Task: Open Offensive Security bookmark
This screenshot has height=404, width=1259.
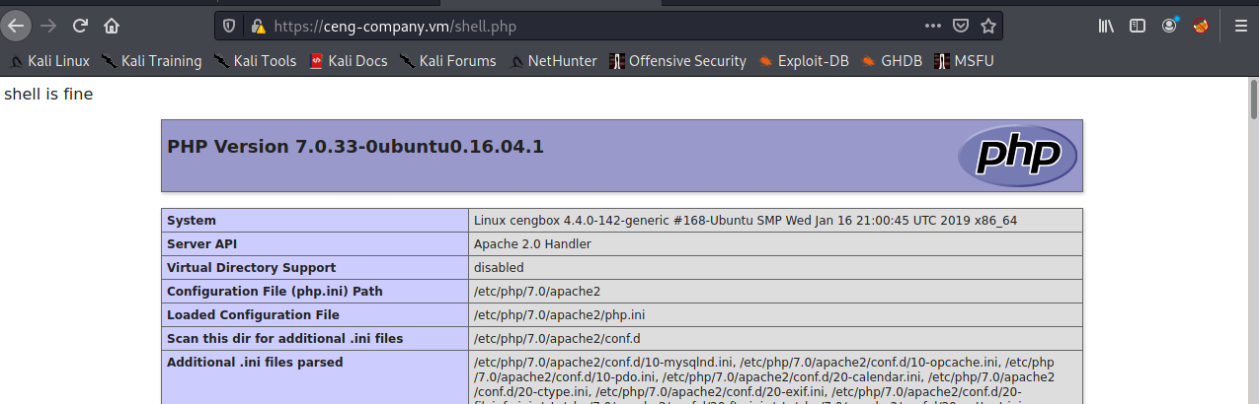Action: coord(677,61)
